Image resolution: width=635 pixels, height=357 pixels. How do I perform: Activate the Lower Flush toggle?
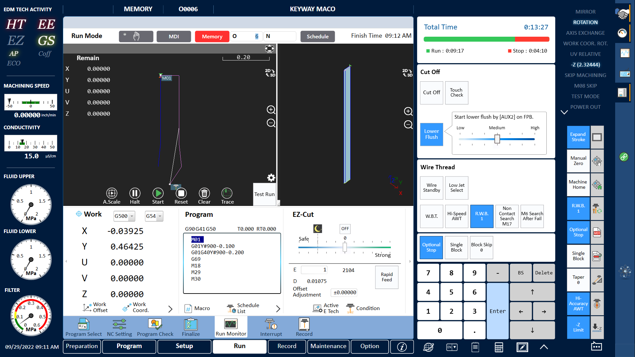click(431, 135)
